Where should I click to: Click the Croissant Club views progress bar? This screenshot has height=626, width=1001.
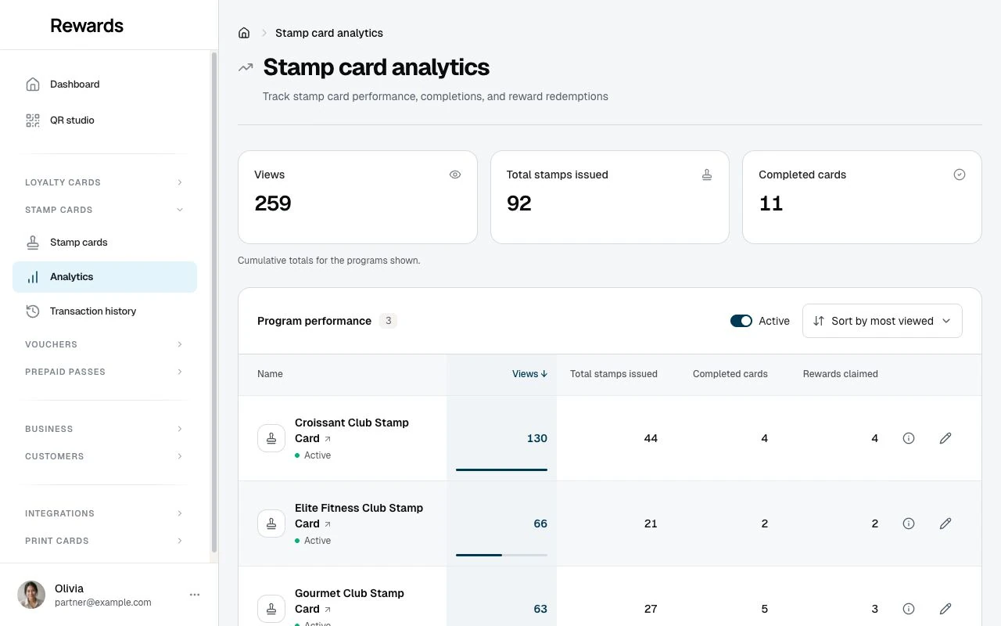(x=501, y=469)
